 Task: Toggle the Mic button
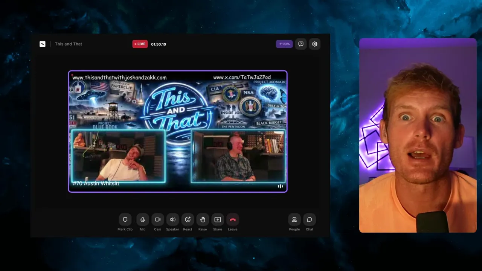(x=142, y=219)
